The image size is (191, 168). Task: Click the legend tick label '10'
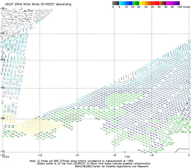click(x=126, y=7)
